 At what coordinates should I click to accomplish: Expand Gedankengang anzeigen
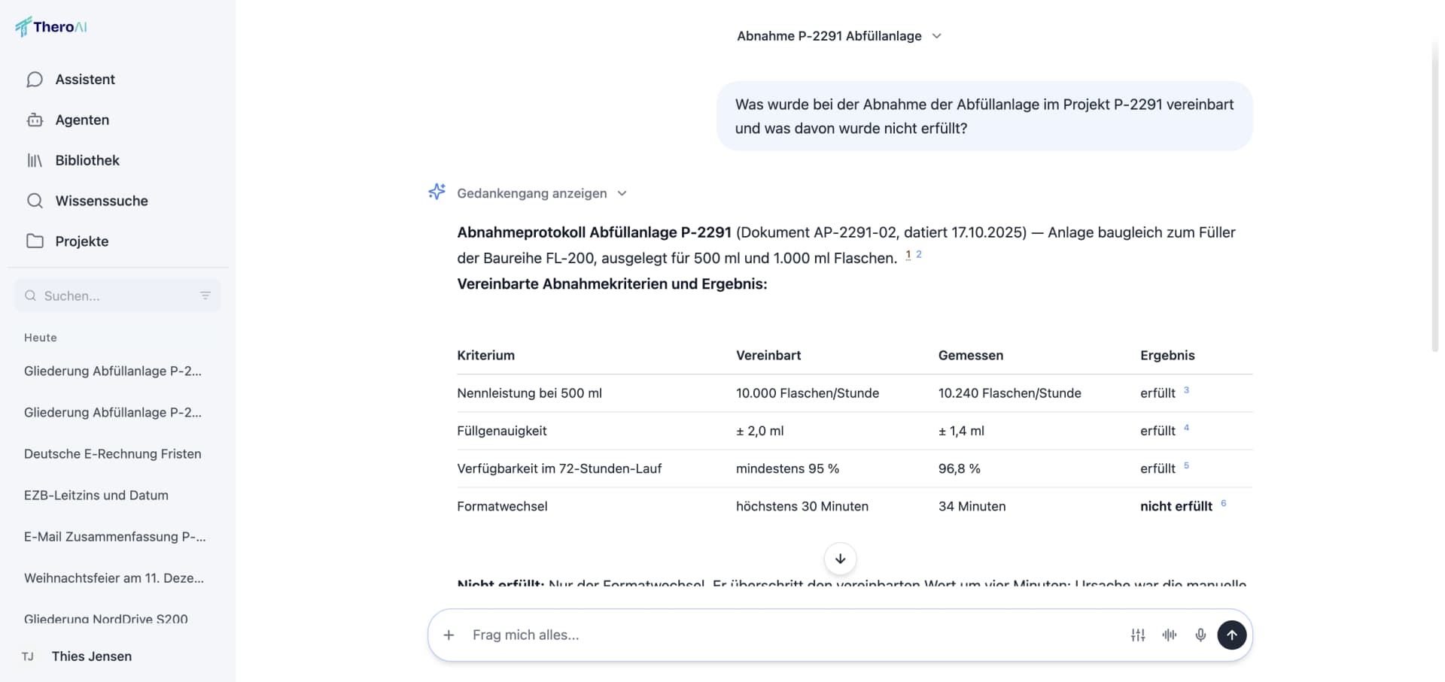542,193
